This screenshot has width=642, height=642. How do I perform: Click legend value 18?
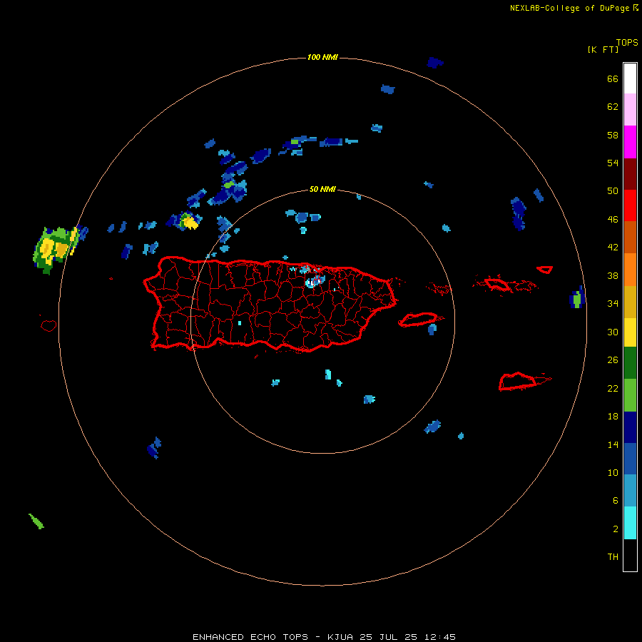[x=613, y=417]
